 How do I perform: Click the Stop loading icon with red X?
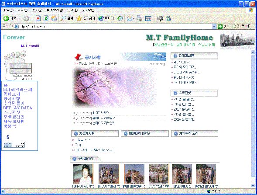pos(38,18)
